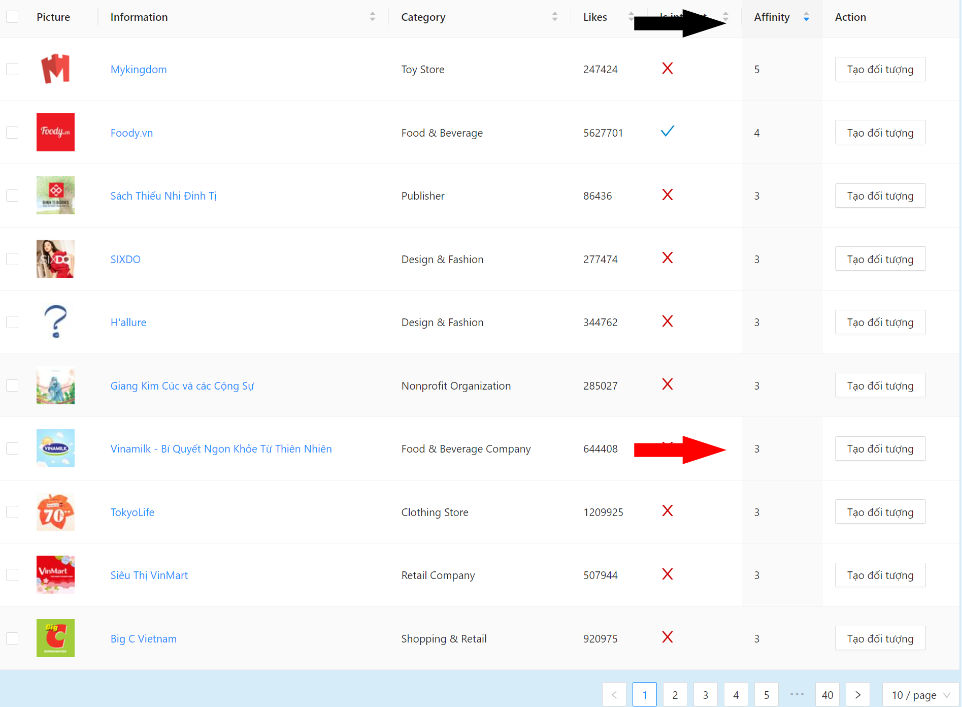Image resolution: width=962 pixels, height=707 pixels.
Task: Sort table by Affinity column
Action: [806, 17]
